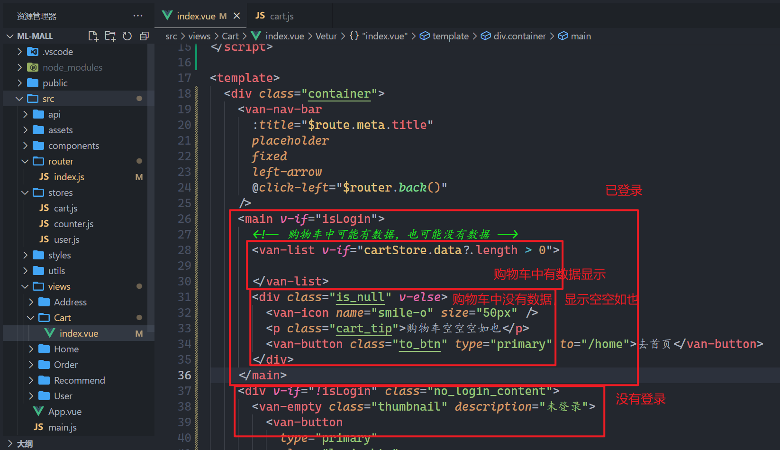Click the Cart breadcrumb
The width and height of the screenshot is (780, 450).
coord(230,36)
